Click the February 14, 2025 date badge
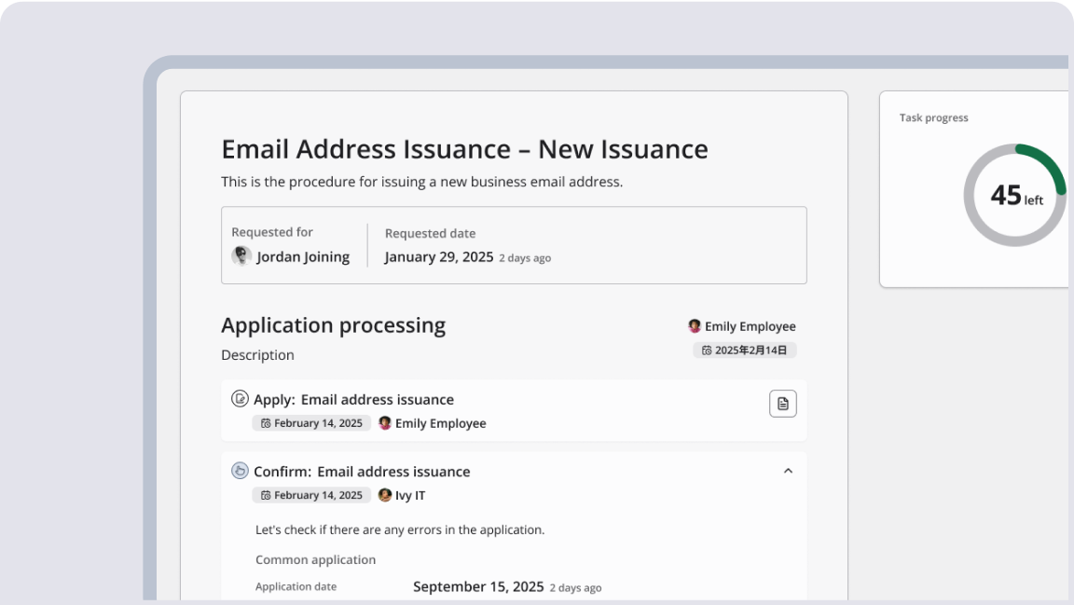Image resolution: width=1074 pixels, height=605 pixels. coord(311,422)
